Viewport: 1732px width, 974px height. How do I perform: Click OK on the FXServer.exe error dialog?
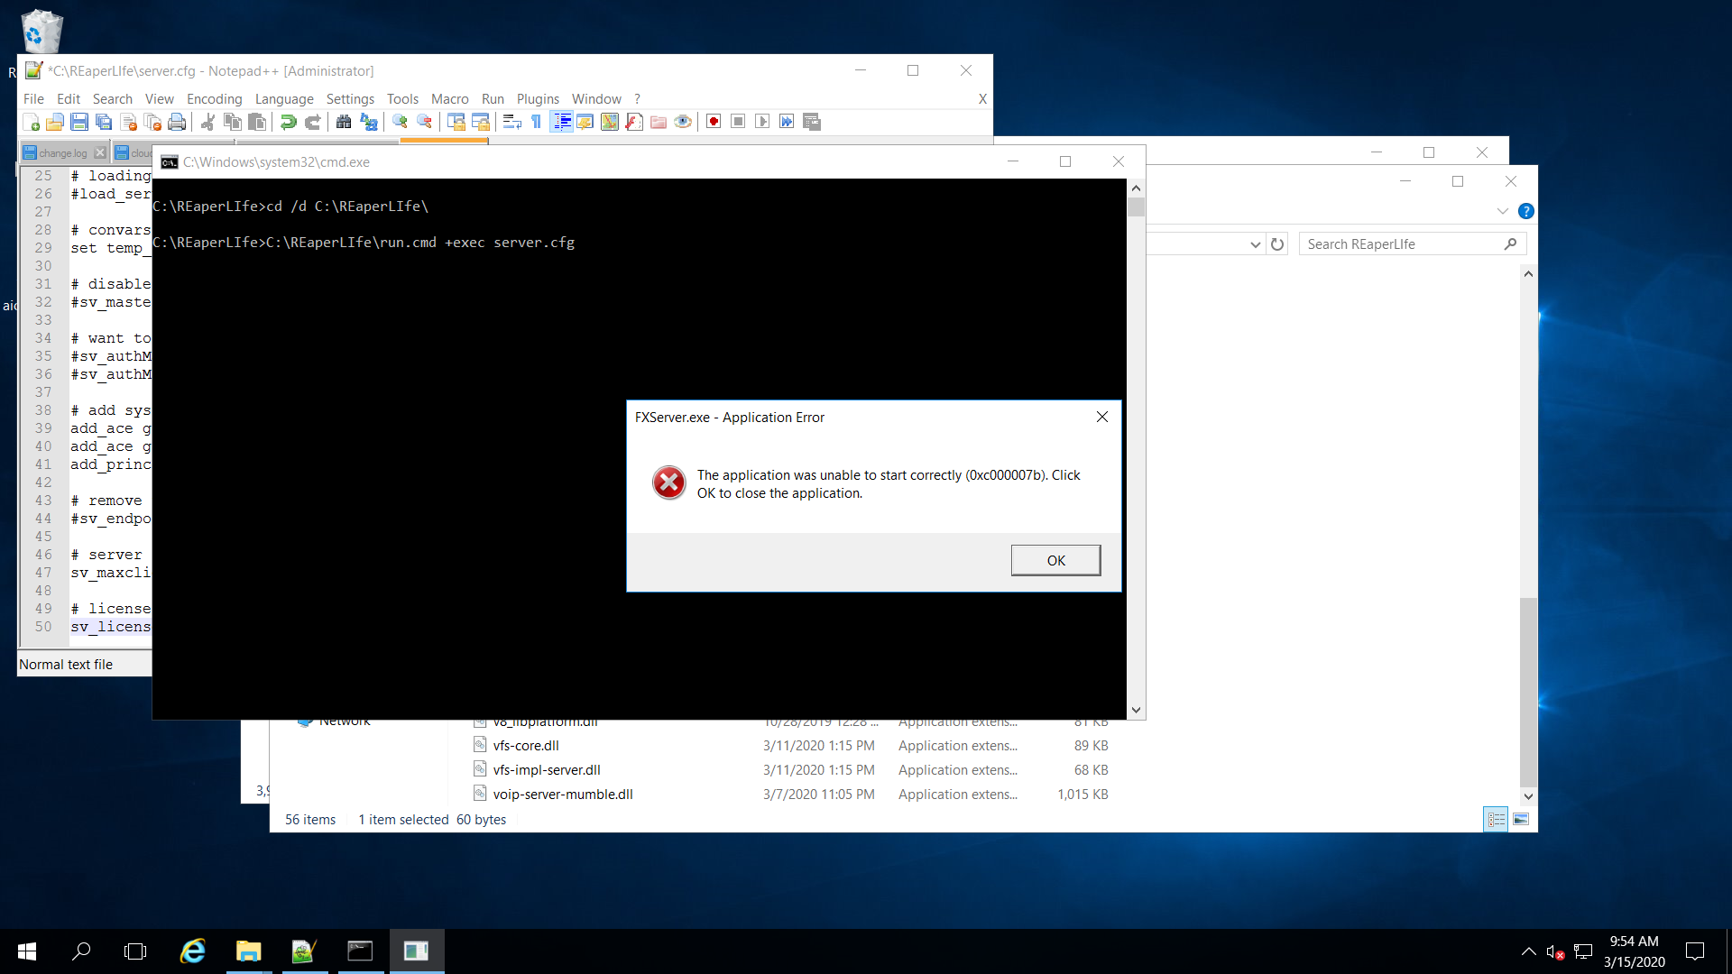tap(1055, 559)
